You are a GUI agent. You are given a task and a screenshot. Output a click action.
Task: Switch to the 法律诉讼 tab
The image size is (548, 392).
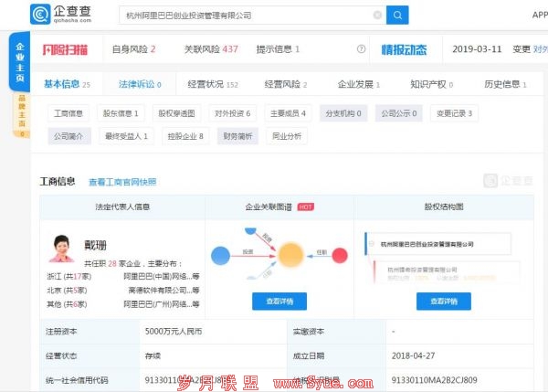pyautogui.click(x=140, y=84)
